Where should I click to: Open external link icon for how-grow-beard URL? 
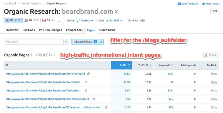pos(88,74)
